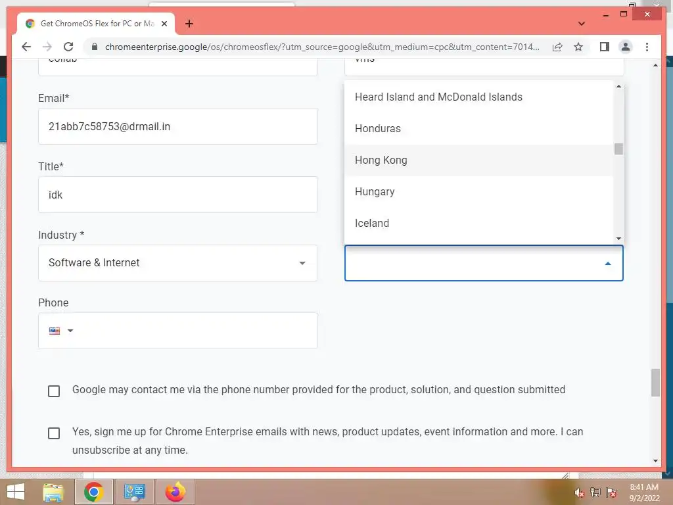
Task: Click the Email input field
Action: 177,126
